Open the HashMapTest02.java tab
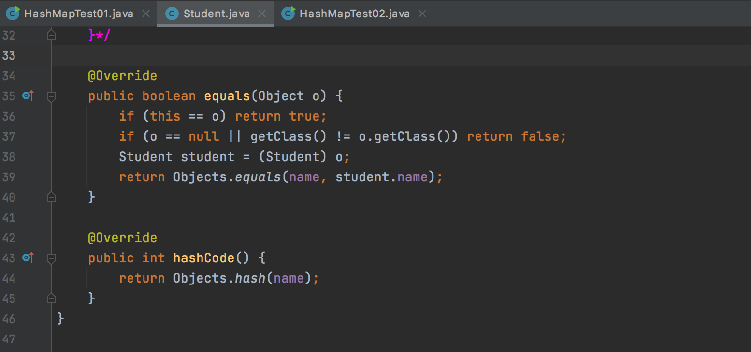 click(354, 14)
